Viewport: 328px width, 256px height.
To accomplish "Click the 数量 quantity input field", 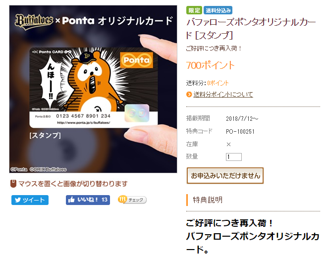I will 234,157.
